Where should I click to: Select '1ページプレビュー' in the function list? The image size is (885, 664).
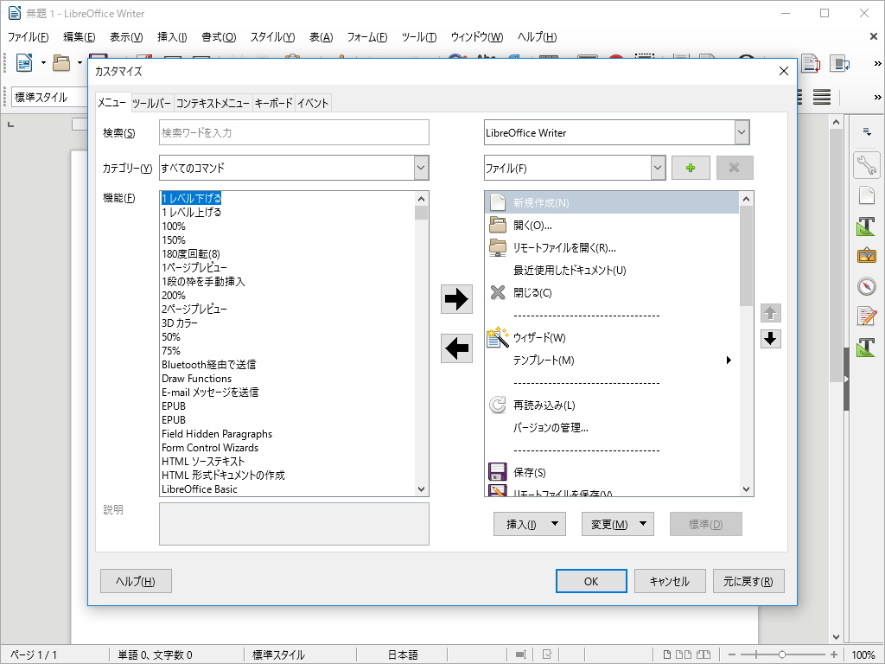click(194, 268)
